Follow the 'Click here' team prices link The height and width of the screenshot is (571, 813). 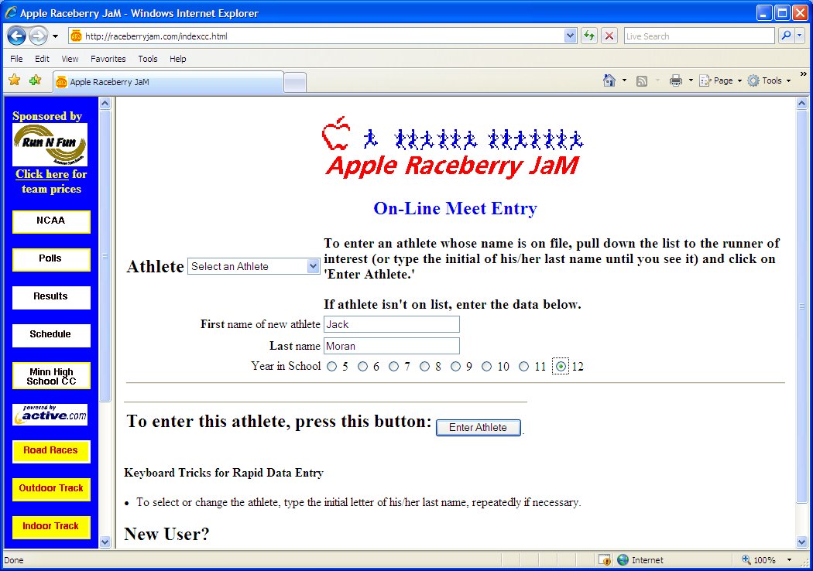click(42, 174)
